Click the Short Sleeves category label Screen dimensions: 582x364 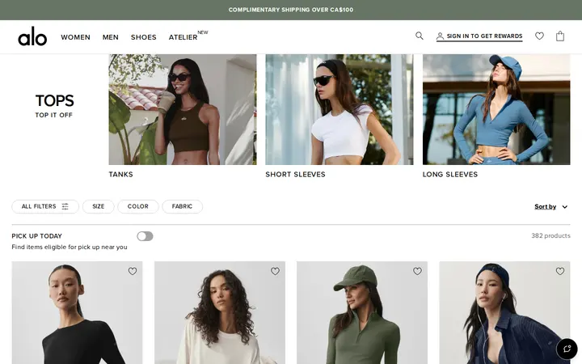coord(296,174)
